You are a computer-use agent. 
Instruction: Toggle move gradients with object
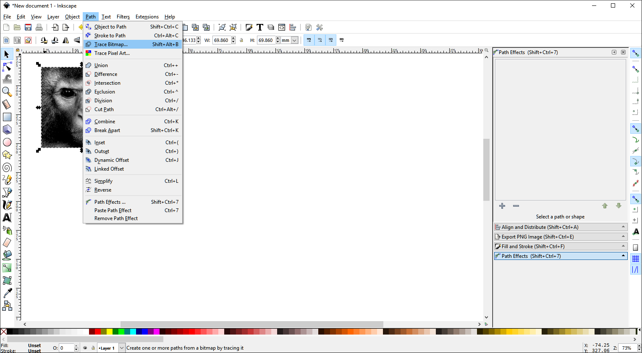point(330,40)
